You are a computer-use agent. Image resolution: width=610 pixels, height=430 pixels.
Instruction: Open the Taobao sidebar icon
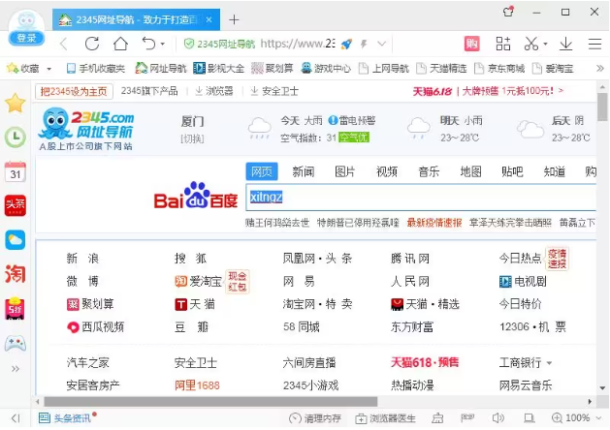tap(15, 274)
